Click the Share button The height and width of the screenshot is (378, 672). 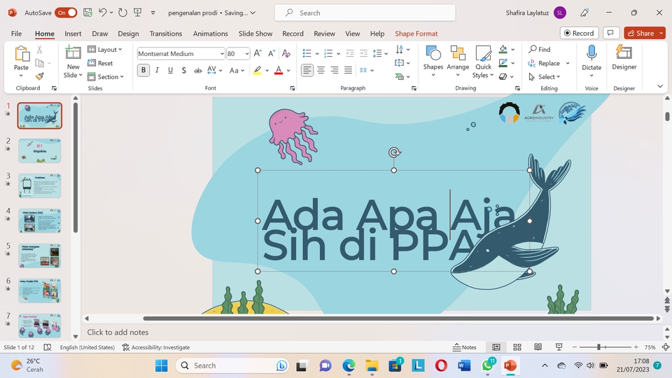tap(640, 33)
